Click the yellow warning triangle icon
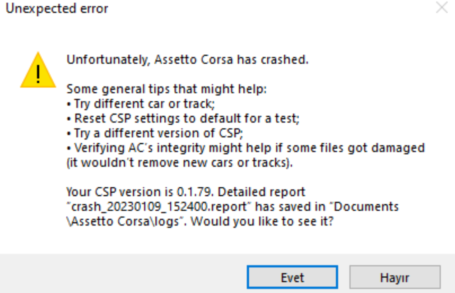This screenshot has width=455, height=293. pyautogui.click(x=38, y=71)
